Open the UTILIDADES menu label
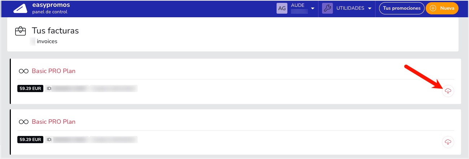 [350, 8]
